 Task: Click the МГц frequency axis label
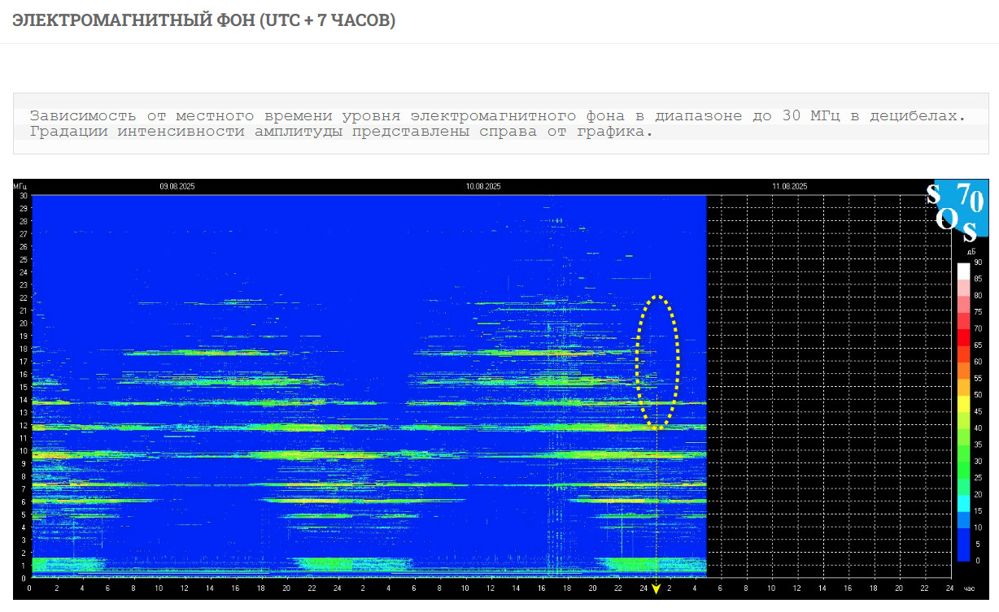pos(20,187)
